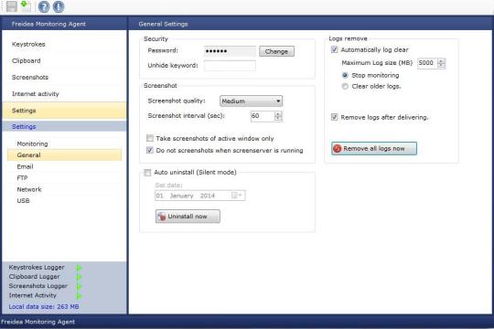Click the blue Settings subheader
The height and width of the screenshot is (329, 494).
pos(64,126)
